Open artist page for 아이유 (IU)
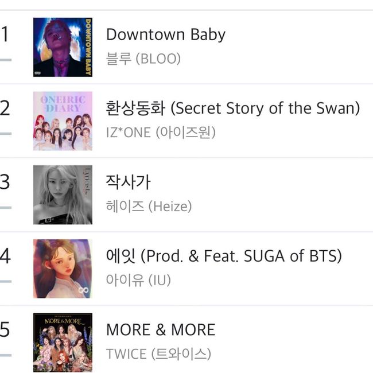373x373 pixels. click(x=138, y=280)
